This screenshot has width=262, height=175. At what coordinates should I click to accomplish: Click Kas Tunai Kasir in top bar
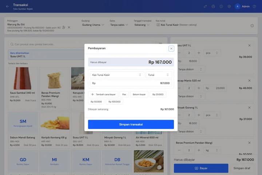176,25
